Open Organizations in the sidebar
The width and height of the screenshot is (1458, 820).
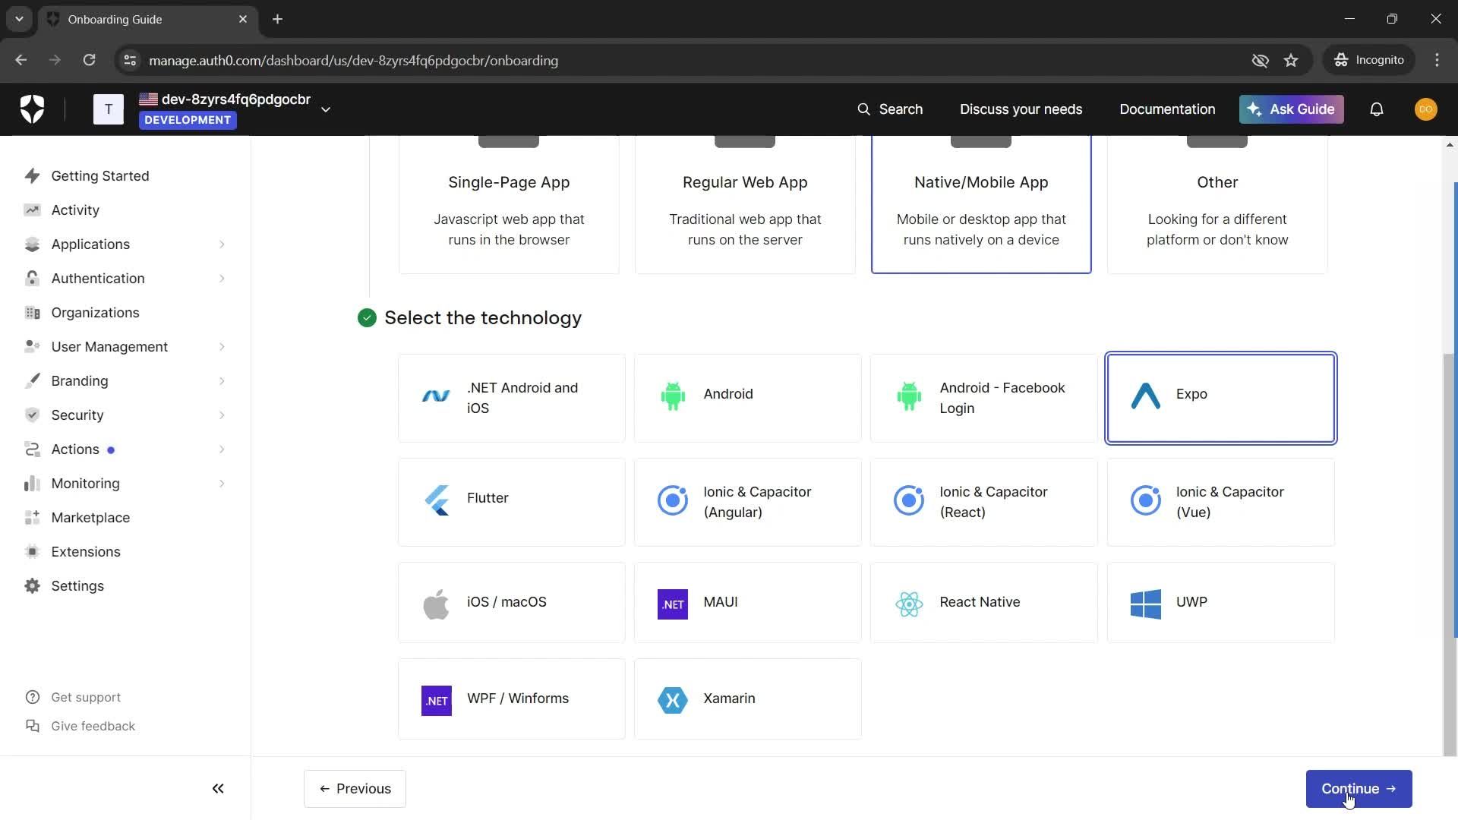pyautogui.click(x=95, y=313)
